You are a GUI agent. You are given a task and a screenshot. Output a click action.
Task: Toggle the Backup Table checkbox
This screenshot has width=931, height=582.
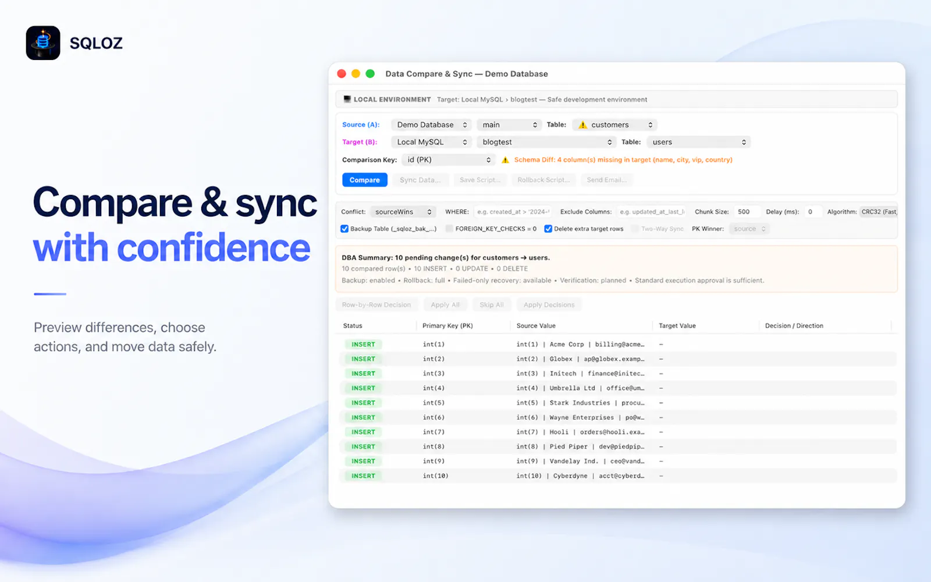coord(344,229)
